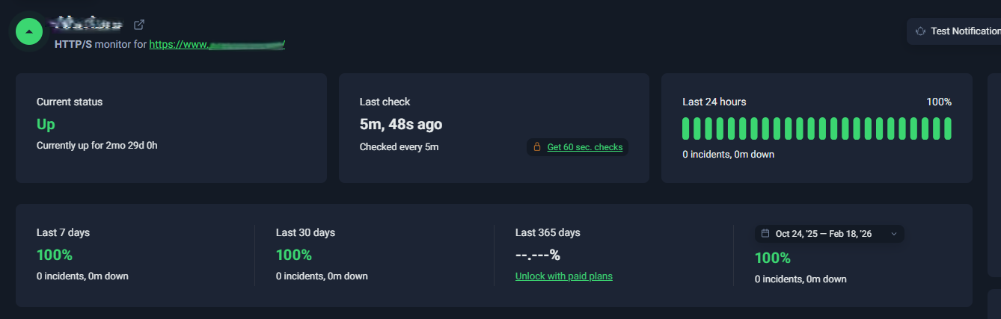Click the first bar in Last 24 hours
Screen dimensions: 1001x319
686,128
